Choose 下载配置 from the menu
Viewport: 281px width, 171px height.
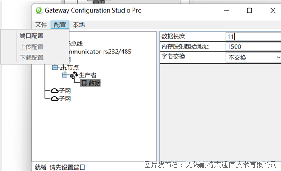click(31, 58)
